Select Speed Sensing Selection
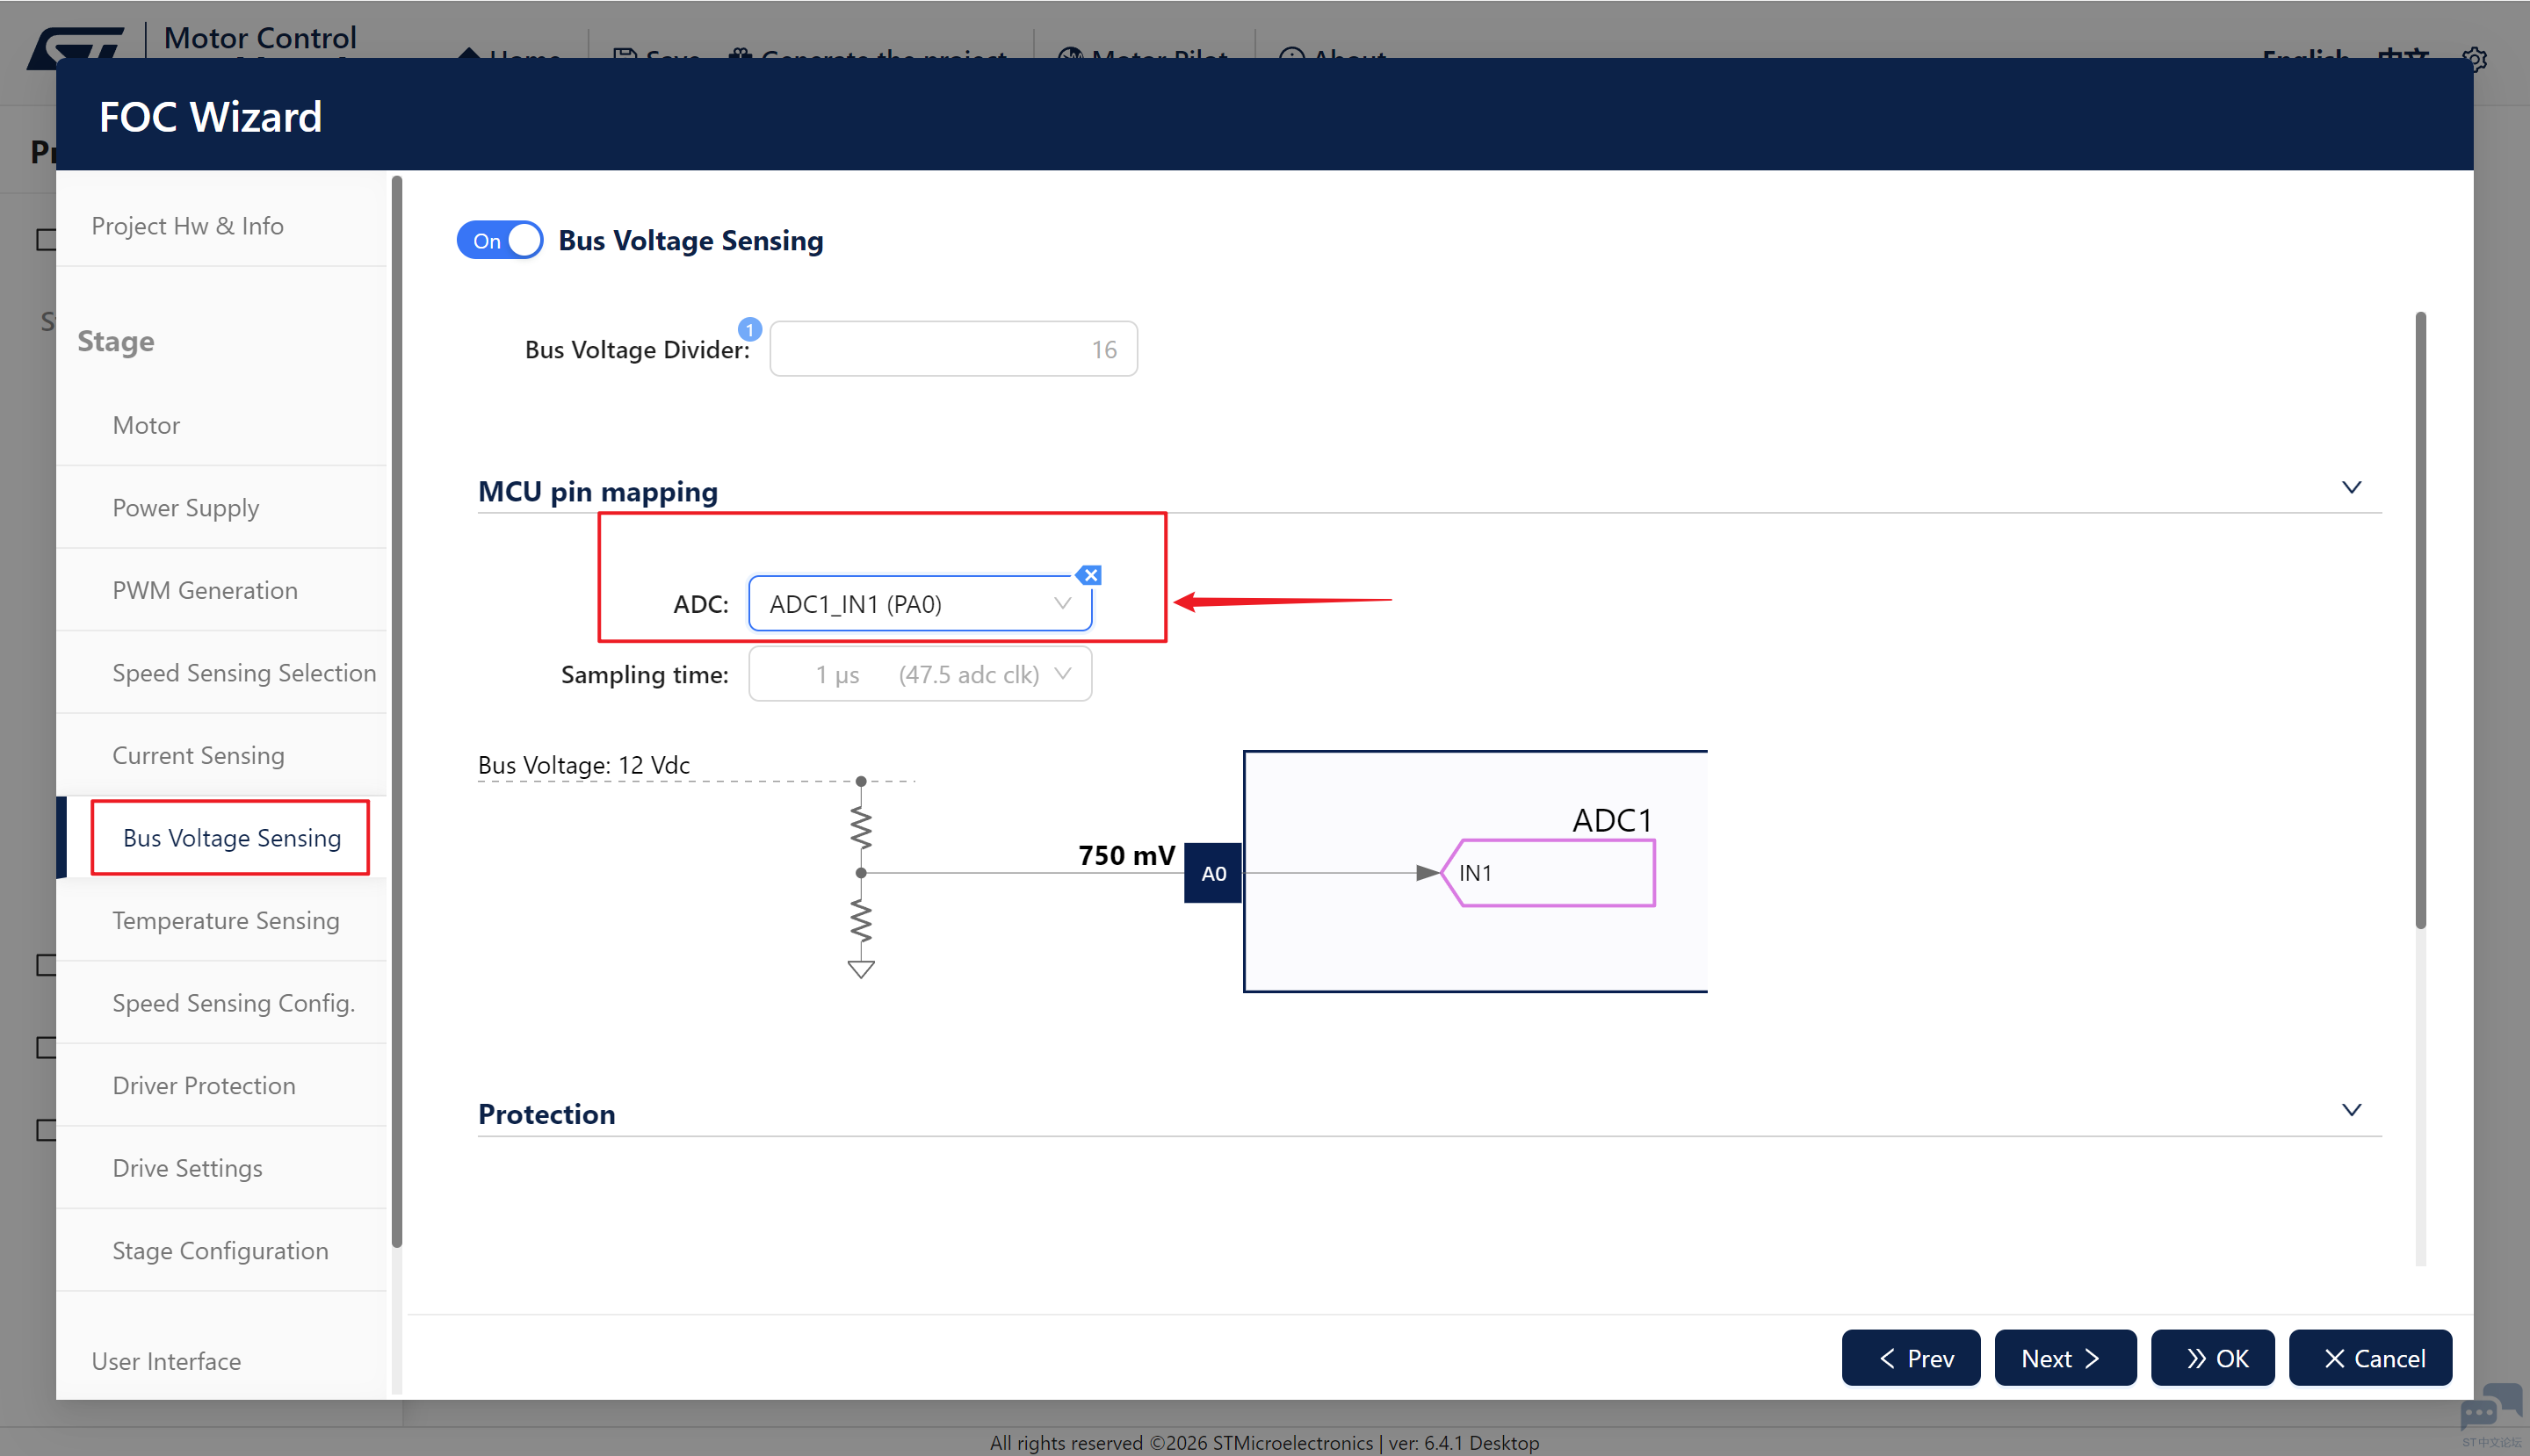Viewport: 2530px width, 1456px height. click(244, 673)
